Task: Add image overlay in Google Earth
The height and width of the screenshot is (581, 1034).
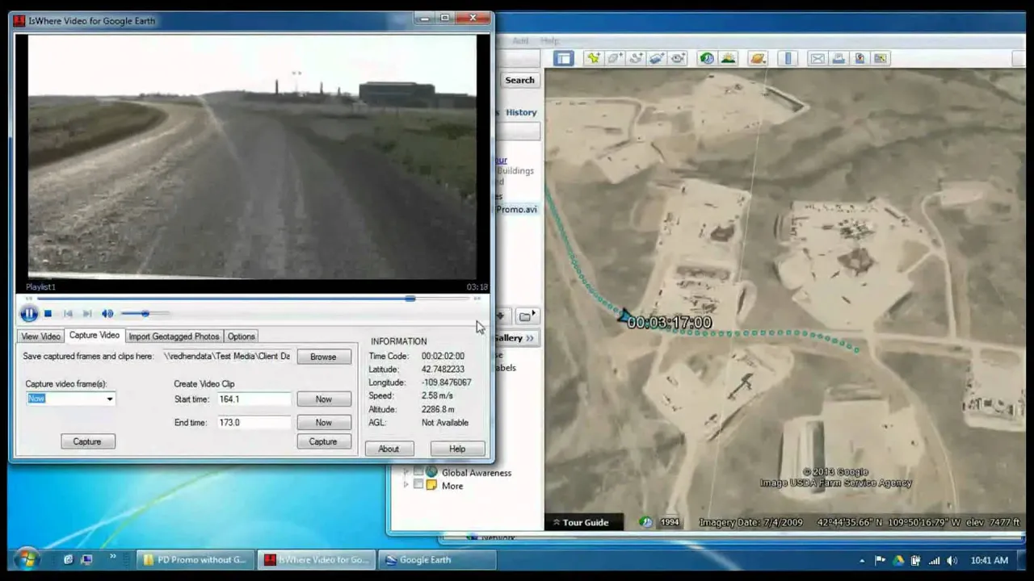Action: [x=657, y=58]
